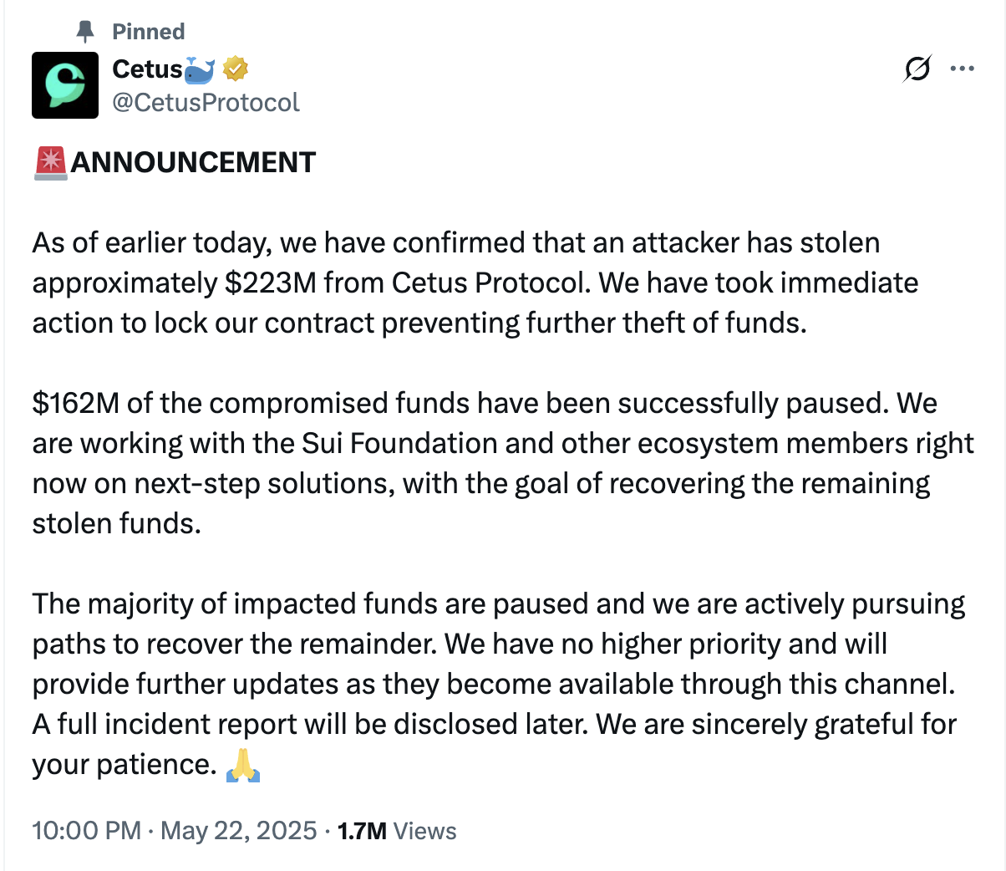Open the @CetusProtocol handle link
1006x871 pixels.
tap(206, 103)
